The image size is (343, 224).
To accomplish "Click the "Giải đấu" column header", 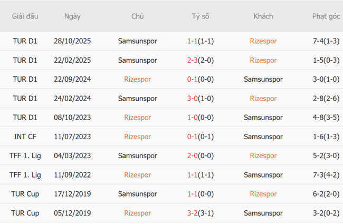I will pyautogui.click(x=25, y=16).
